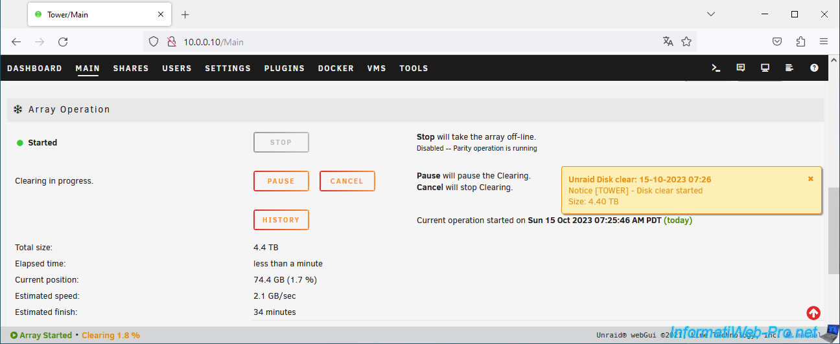This screenshot has height=344, width=840.
Task: Click the browser translate page icon
Action: (668, 41)
